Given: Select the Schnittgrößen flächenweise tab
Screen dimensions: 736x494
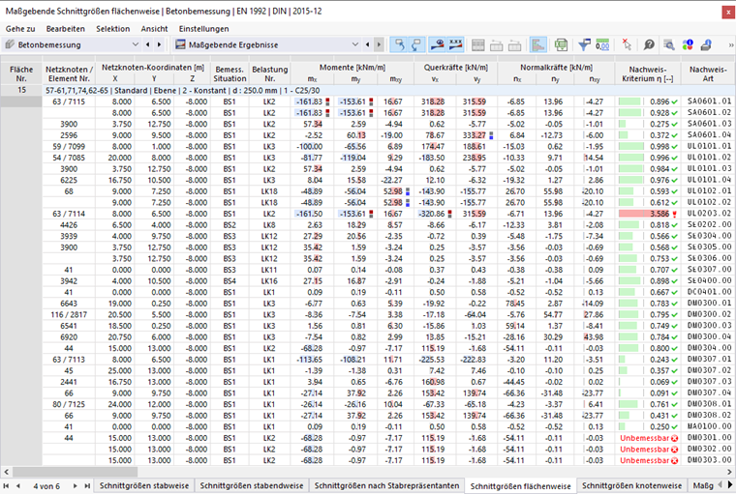Looking at the screenshot, I should coord(520,486).
